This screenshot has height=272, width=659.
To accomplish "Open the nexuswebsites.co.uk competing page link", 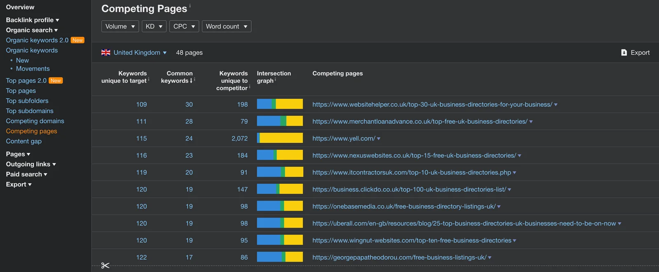I will tap(414, 155).
